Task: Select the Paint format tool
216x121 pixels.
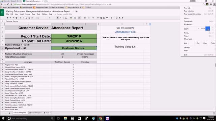Action: 17,18
